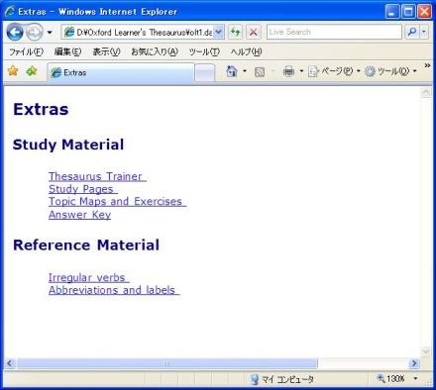This screenshot has width=436, height=390.
Task: Click the RSS feeds icon
Action: coord(260,71)
